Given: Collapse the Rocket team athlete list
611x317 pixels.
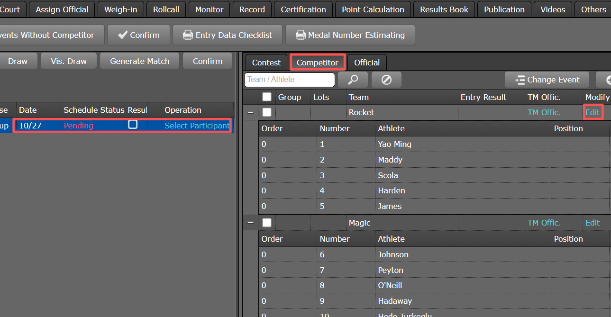Looking at the screenshot, I should [x=250, y=112].
